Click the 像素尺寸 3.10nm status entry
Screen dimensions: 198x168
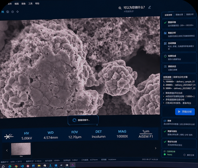(x=34, y=161)
